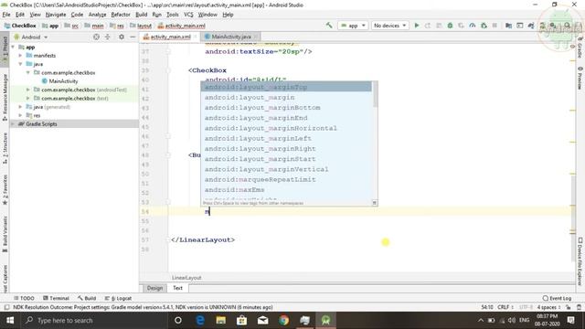Click Attach Debugger to Android Process icon
The width and height of the screenshot is (585, 329).
tap(484, 26)
